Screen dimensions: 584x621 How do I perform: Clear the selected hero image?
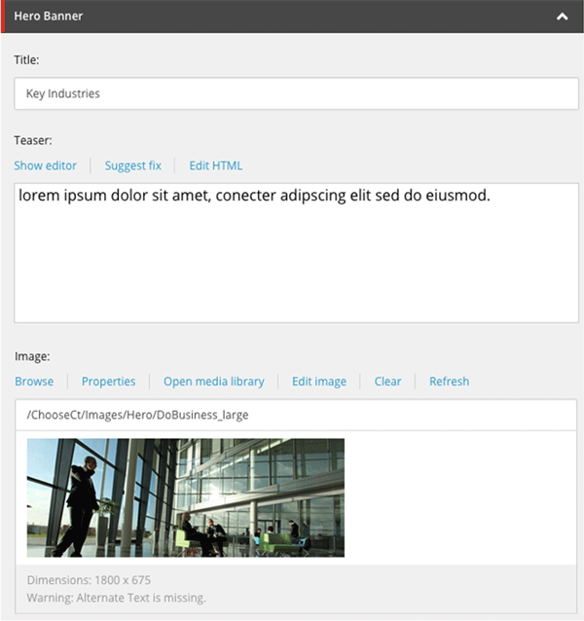(x=387, y=382)
